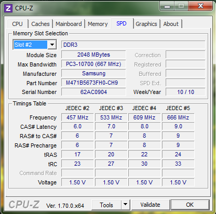Select the SPD tab
This screenshot has width=216, height=214.
122,23
